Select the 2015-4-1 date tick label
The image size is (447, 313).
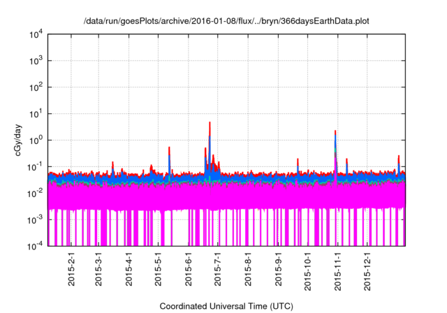tap(129, 269)
